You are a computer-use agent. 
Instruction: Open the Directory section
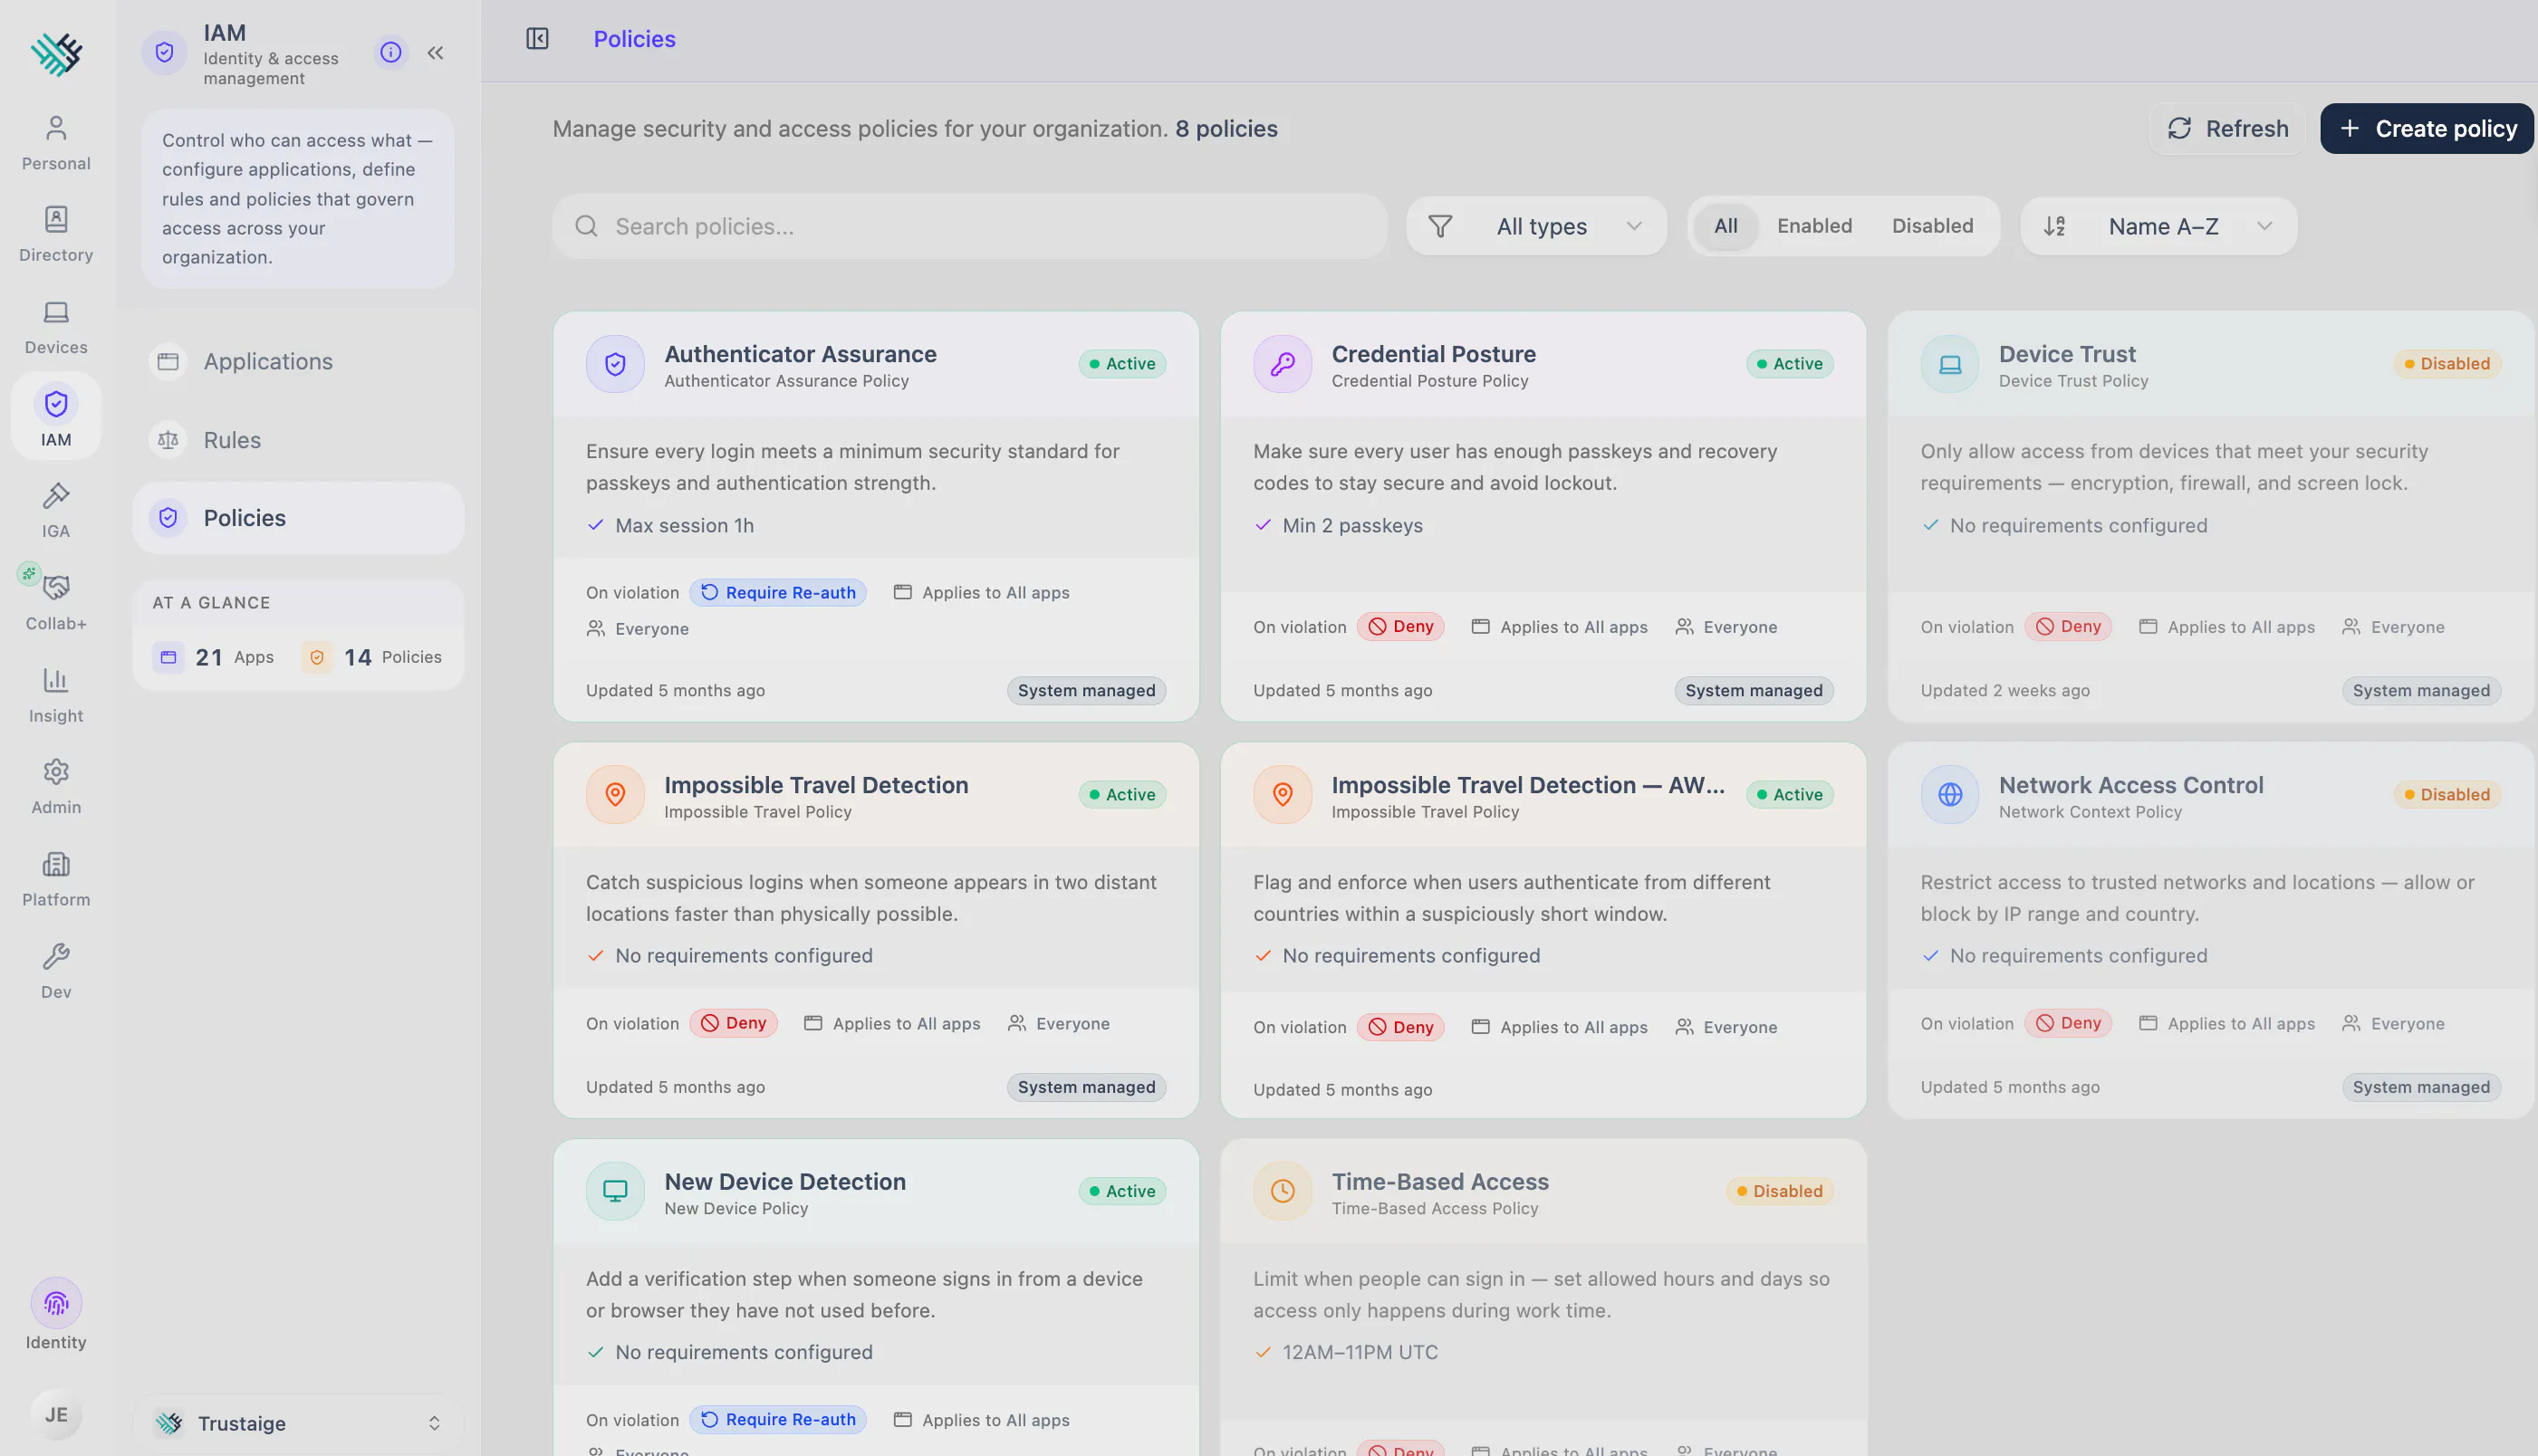(56, 234)
